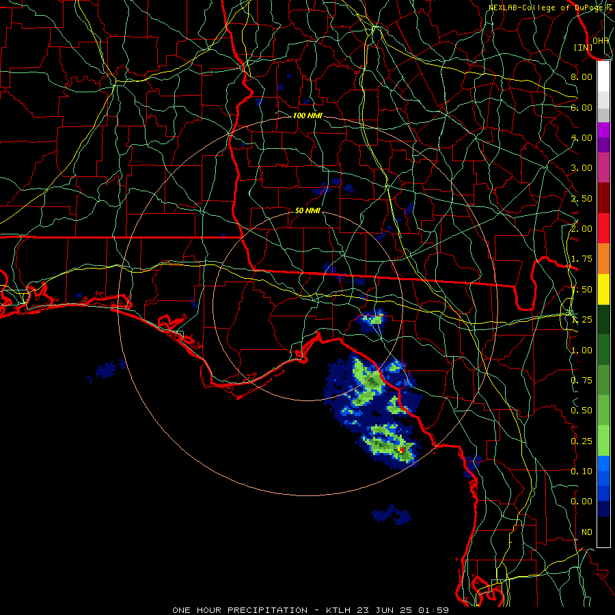Click the 100 NMI range ring label
Screen dimensions: 615x615
307,115
